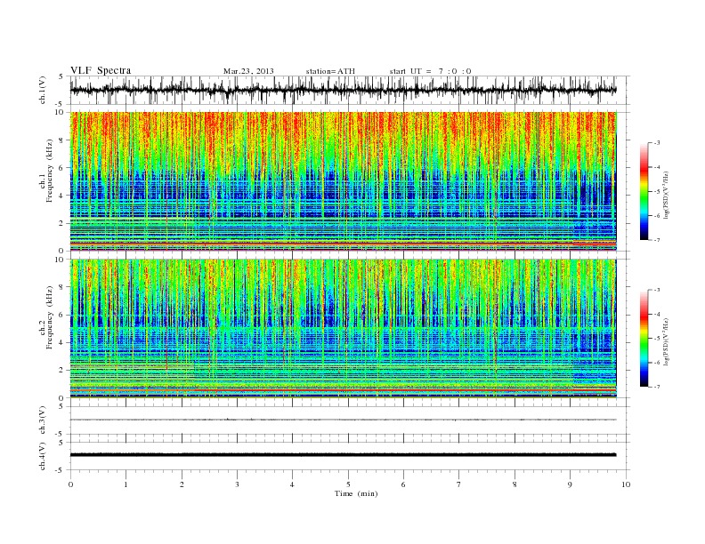Click the ch.1 spectrogram color bar
This screenshot has width=705, height=544.
tap(644, 191)
